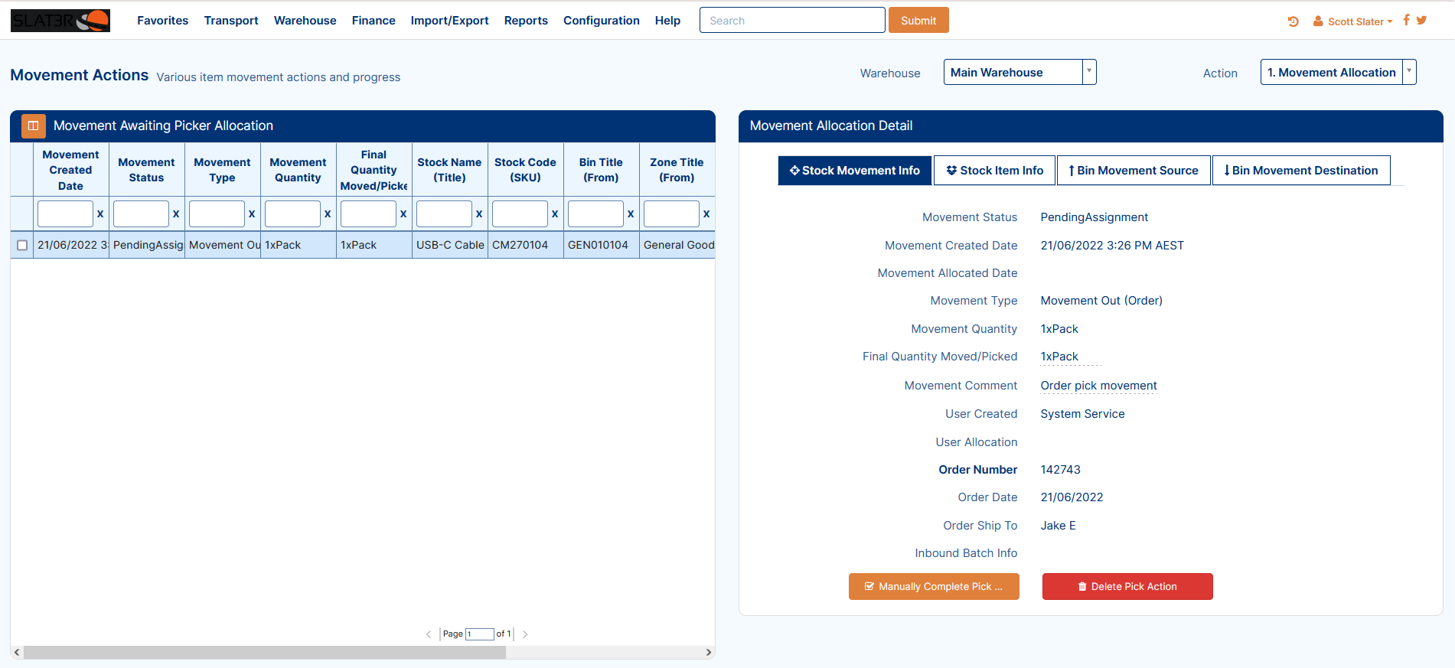The width and height of the screenshot is (1455, 668).
Task: Open the Facebook icon link
Action: pos(1406,20)
